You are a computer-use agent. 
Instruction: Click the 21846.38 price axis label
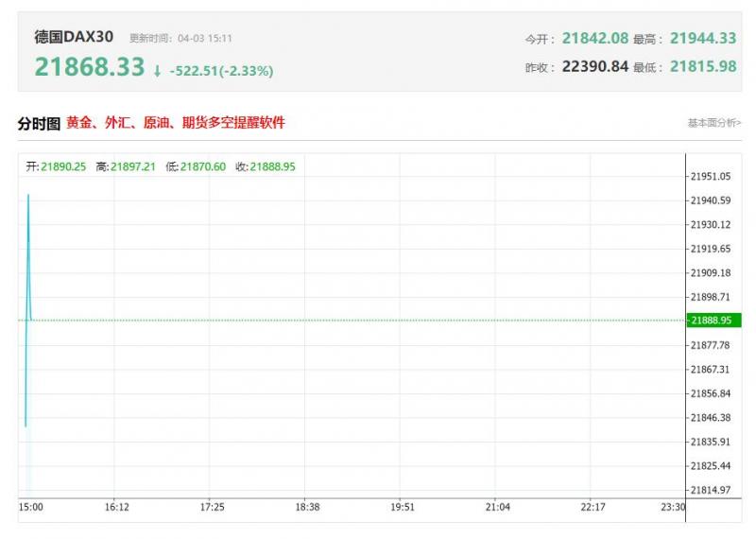pyautogui.click(x=711, y=418)
